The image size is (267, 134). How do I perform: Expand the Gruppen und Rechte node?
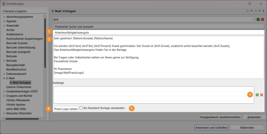click(4, 96)
